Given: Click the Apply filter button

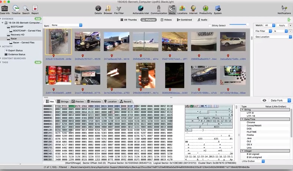Looking at the screenshot, I should [x=282, y=25].
